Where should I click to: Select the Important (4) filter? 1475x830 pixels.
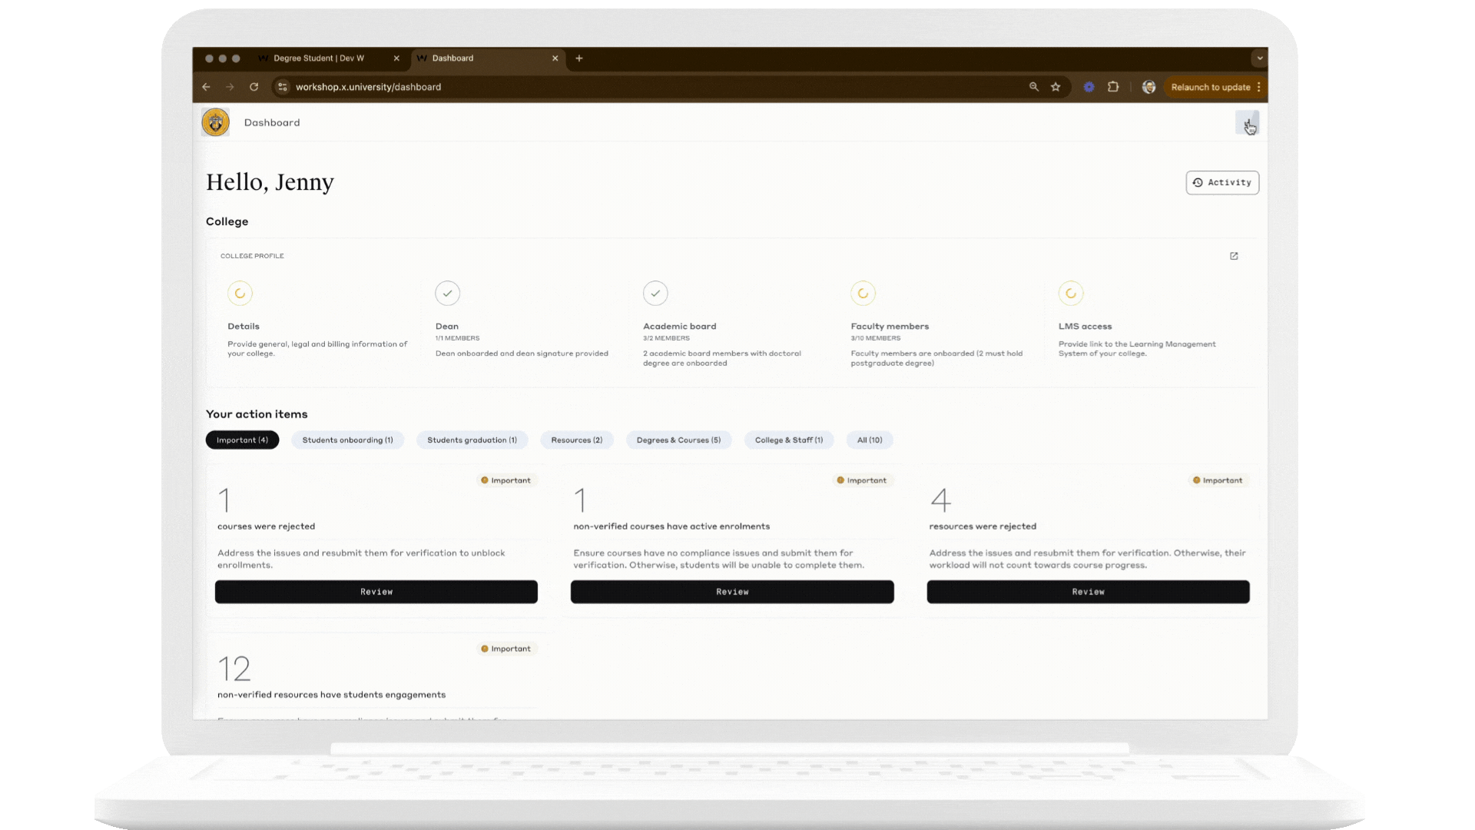242,440
